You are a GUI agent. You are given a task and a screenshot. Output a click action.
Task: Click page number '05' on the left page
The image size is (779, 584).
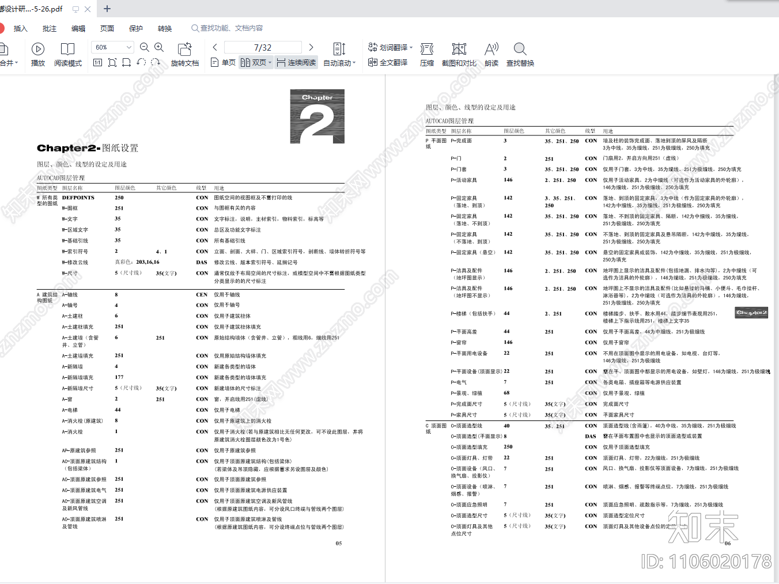[339, 543]
